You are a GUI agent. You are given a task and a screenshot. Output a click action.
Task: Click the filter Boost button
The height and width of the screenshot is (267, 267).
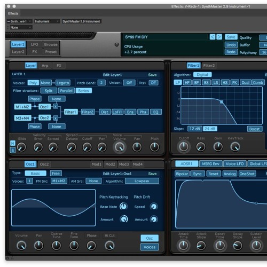255,129
